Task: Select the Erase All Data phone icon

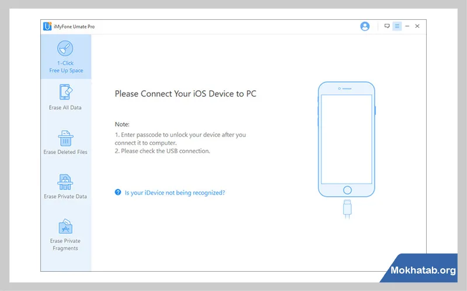Action: coord(65,93)
